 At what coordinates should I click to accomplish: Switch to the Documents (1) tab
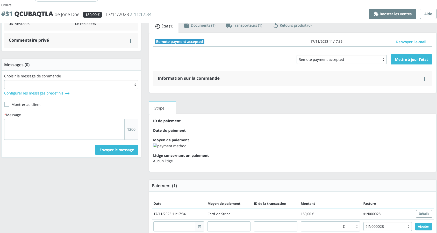(200, 25)
